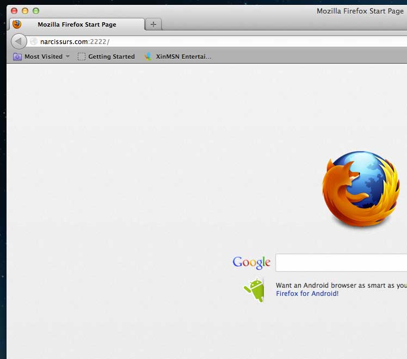Focus the Google search box
Image resolution: width=407 pixels, height=359 pixels.
341,263
